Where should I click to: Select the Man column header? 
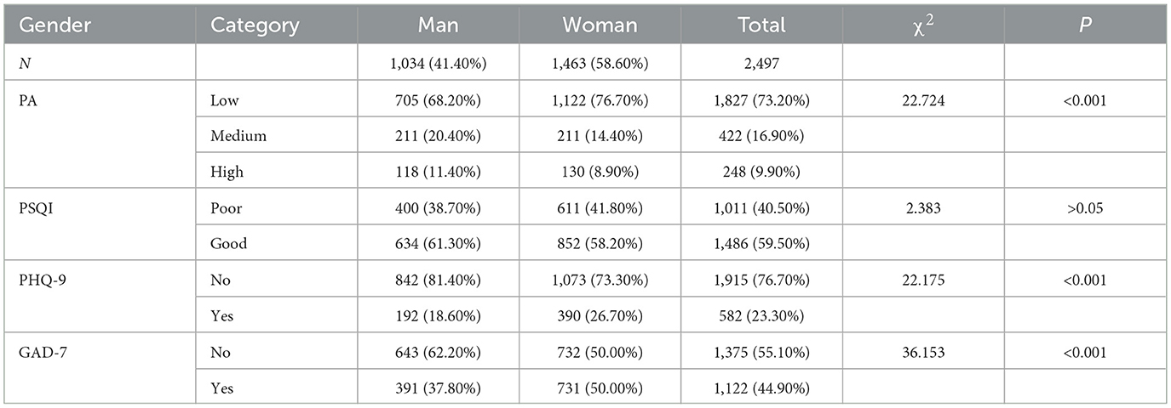click(x=438, y=25)
